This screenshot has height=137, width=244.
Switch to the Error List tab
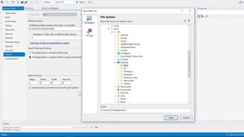click(x=7, y=130)
